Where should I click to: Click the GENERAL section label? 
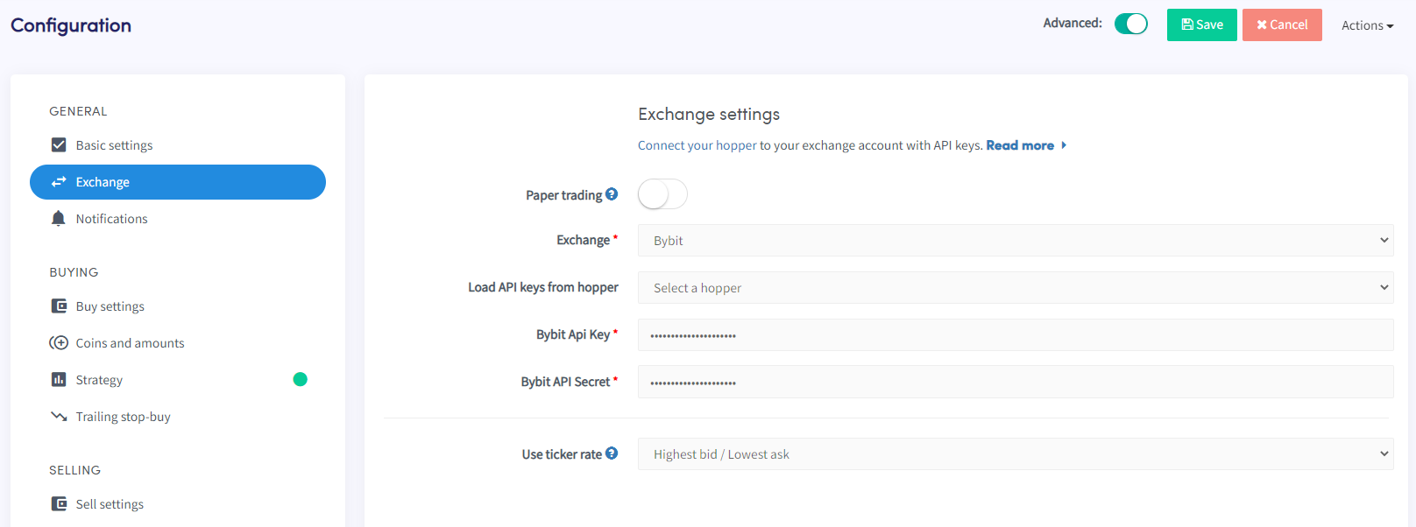(x=78, y=111)
